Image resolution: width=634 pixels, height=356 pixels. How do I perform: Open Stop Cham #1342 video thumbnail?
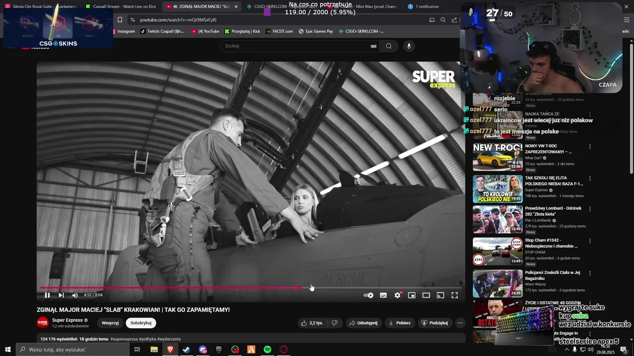pos(497,251)
